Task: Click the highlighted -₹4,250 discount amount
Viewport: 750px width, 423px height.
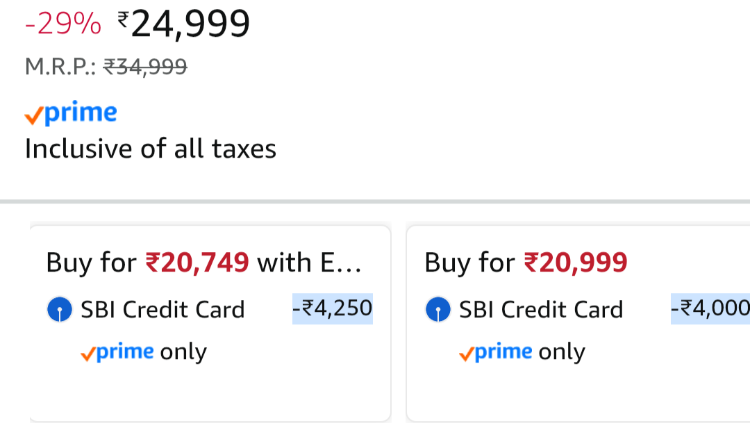Action: pyautogui.click(x=333, y=308)
